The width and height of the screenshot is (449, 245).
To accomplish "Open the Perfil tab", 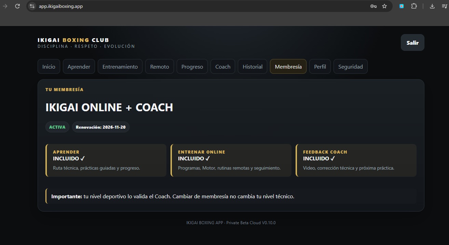I will click(320, 67).
